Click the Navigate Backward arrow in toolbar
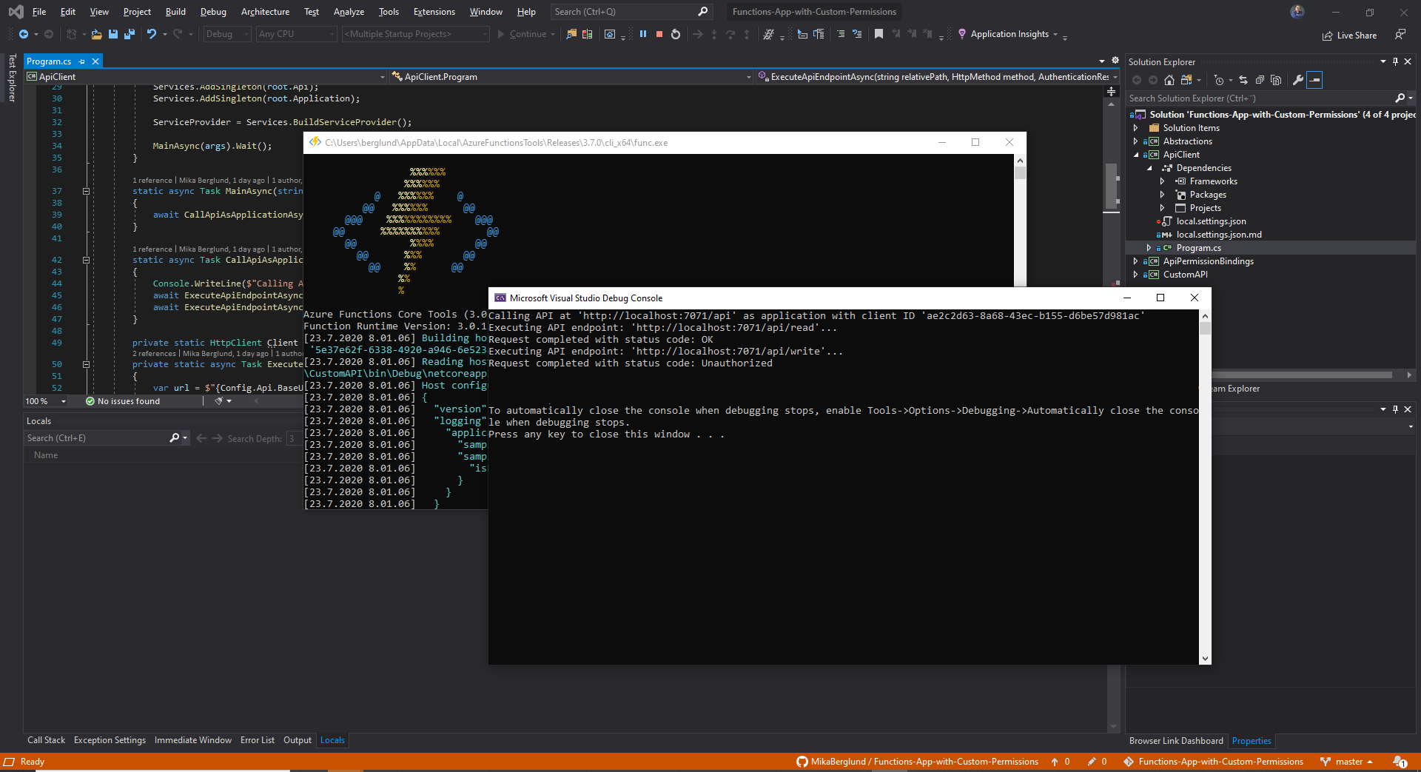The image size is (1421, 772). [24, 34]
